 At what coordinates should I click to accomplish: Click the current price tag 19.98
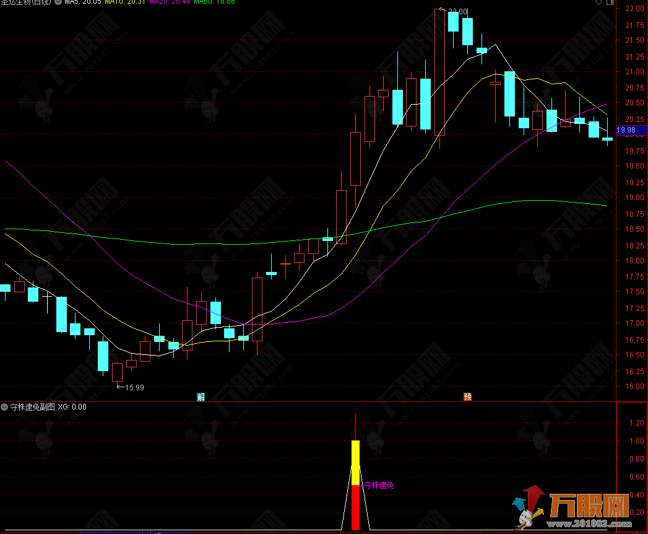coord(627,129)
